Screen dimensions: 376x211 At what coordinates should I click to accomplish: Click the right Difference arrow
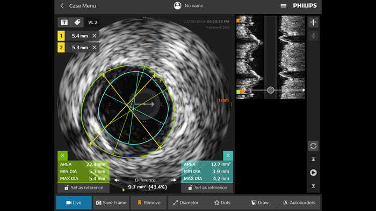(174, 180)
